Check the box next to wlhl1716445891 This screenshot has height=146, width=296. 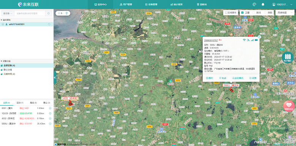click(3, 24)
